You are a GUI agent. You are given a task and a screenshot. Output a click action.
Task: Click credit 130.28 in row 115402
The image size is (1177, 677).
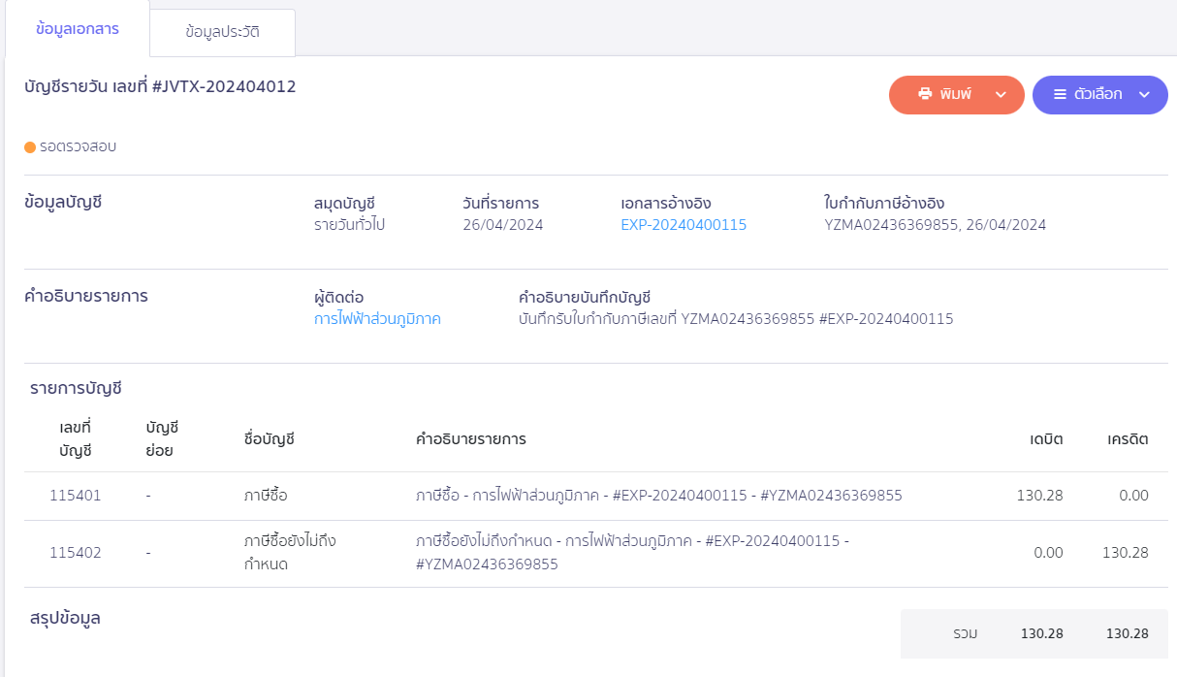(x=1126, y=553)
